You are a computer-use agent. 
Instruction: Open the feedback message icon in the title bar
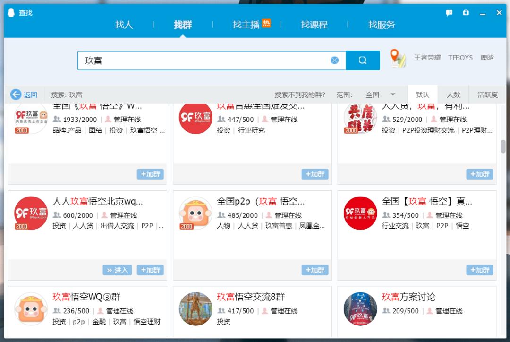[449, 13]
